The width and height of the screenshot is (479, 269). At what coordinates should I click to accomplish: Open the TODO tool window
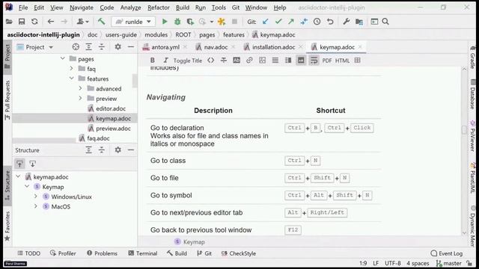tap(28, 253)
